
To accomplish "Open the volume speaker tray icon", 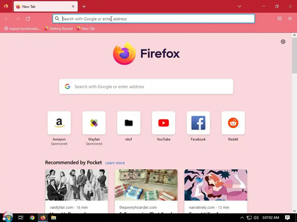I will pos(256,218).
